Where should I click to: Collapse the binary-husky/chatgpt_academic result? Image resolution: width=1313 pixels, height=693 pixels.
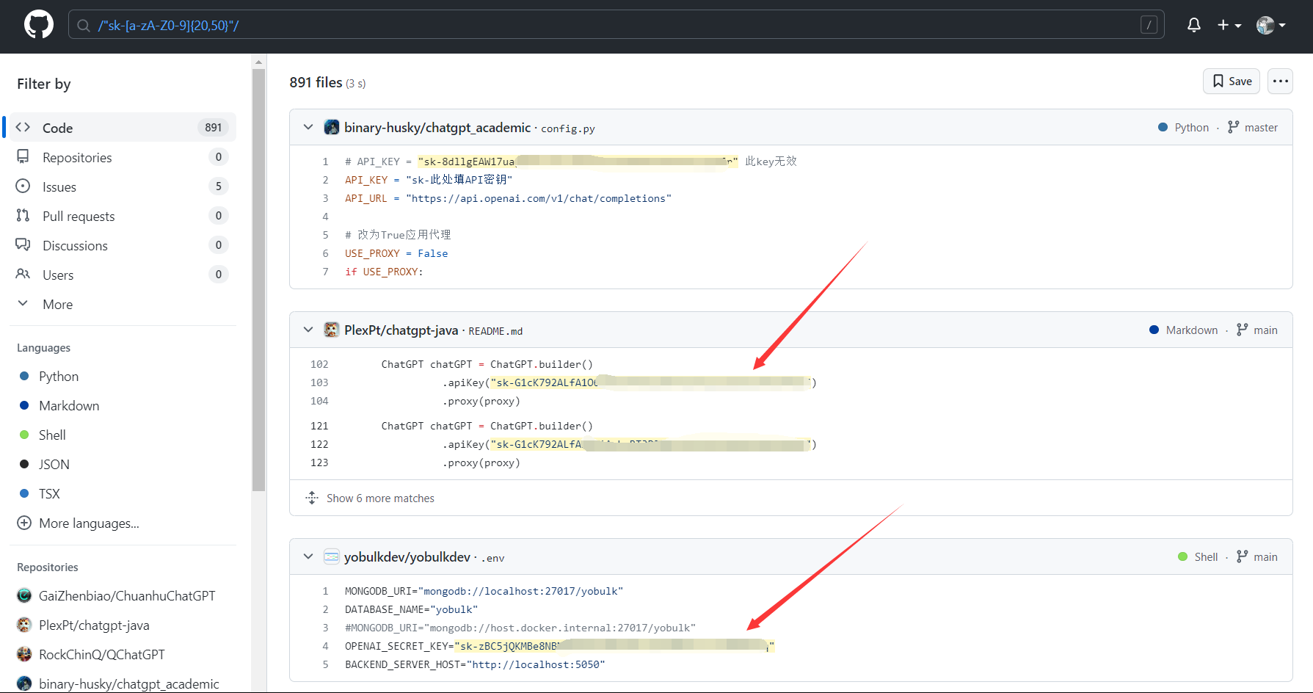tap(308, 127)
